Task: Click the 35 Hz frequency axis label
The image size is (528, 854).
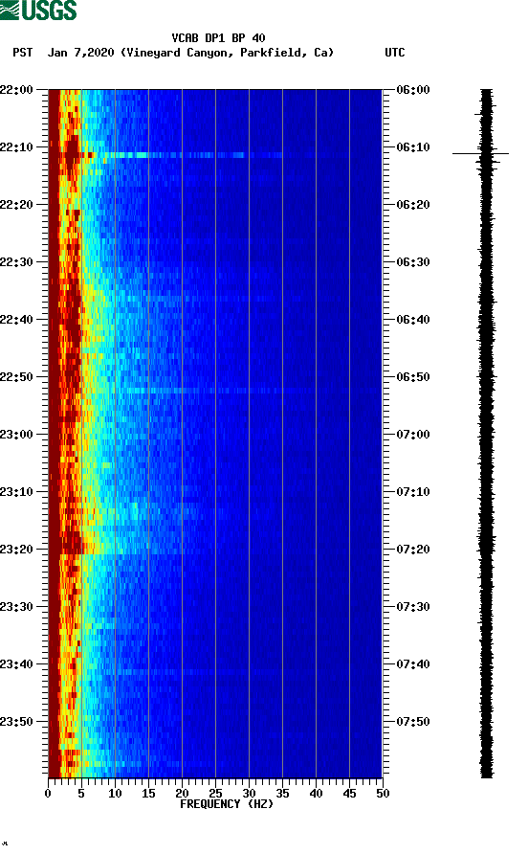Action: click(x=282, y=794)
